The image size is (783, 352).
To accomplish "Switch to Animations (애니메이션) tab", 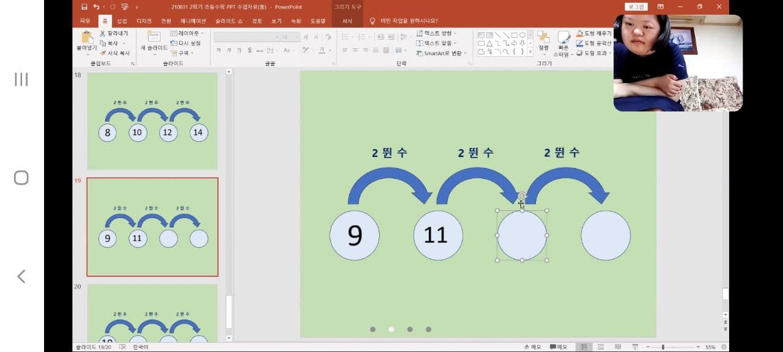I will (x=192, y=21).
